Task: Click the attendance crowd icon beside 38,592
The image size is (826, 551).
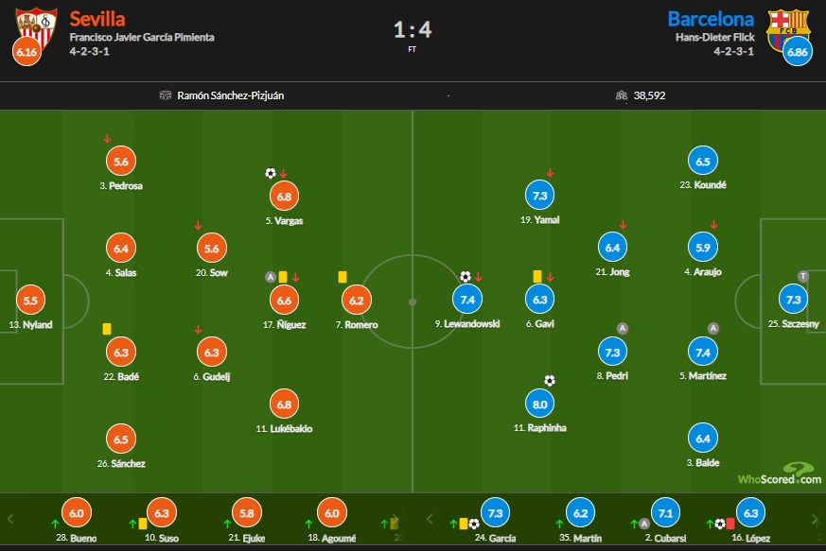Action: pos(622,95)
